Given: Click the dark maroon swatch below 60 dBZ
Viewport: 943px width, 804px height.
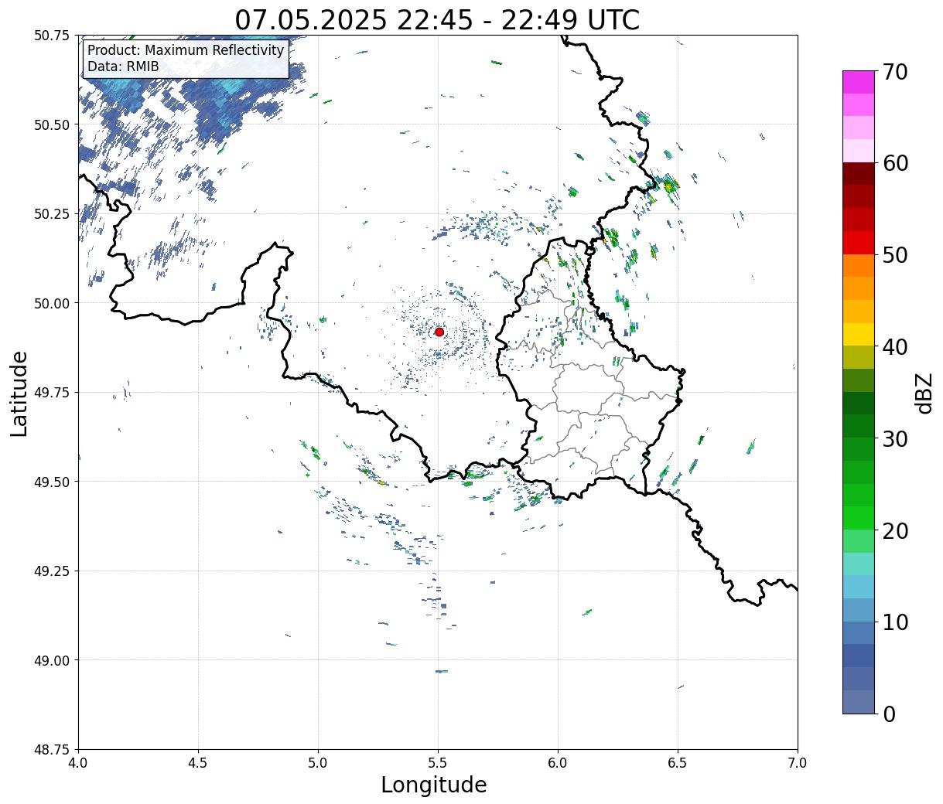Looking at the screenshot, I should coord(859,174).
